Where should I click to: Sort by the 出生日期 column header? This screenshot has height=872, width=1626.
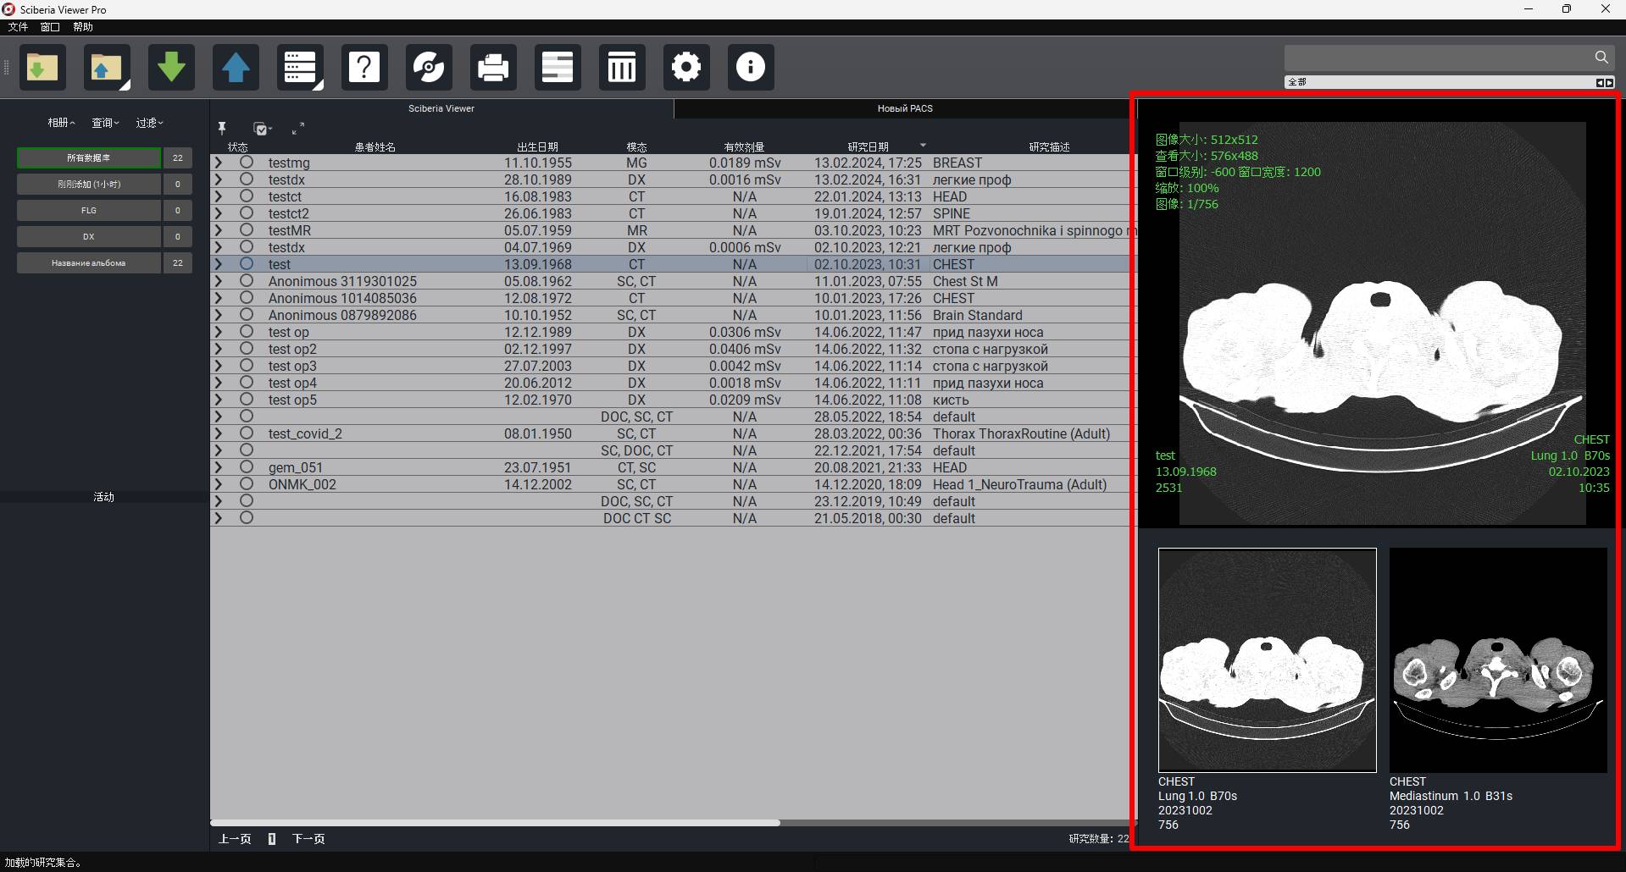pyautogui.click(x=537, y=146)
